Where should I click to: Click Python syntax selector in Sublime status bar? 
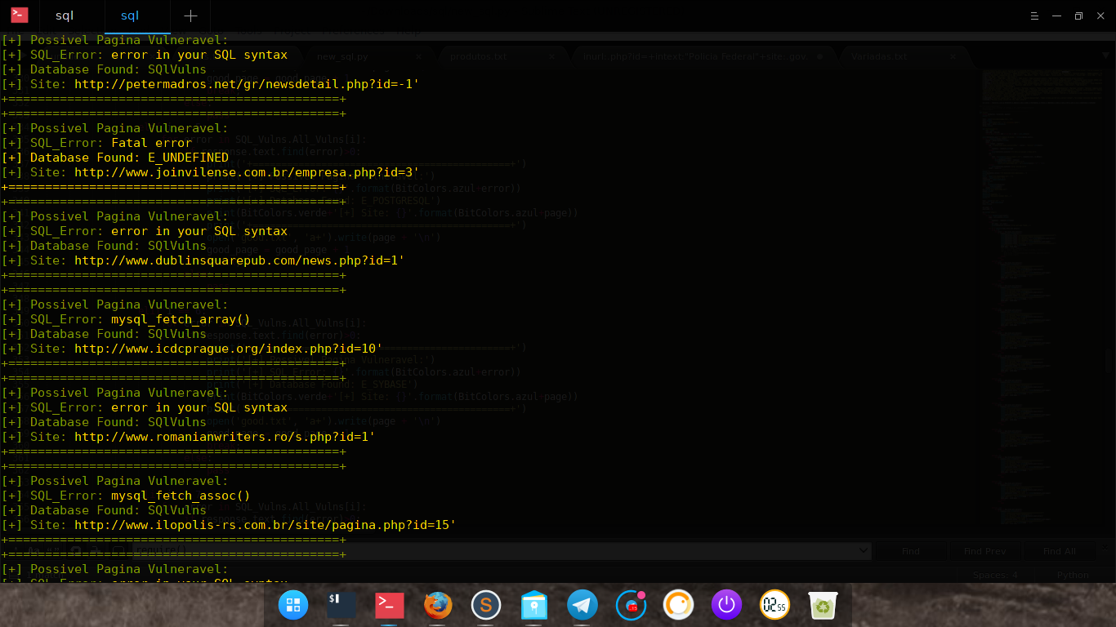pos(1073,575)
